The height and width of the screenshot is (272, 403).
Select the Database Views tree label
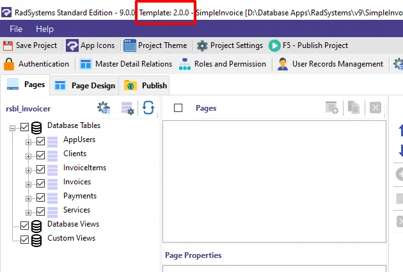pyautogui.click(x=74, y=224)
